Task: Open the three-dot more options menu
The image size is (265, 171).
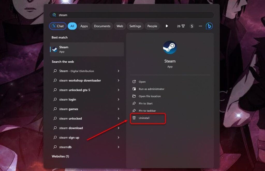Action: point(200,26)
